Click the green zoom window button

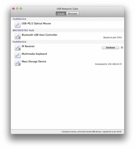pos(21,9)
